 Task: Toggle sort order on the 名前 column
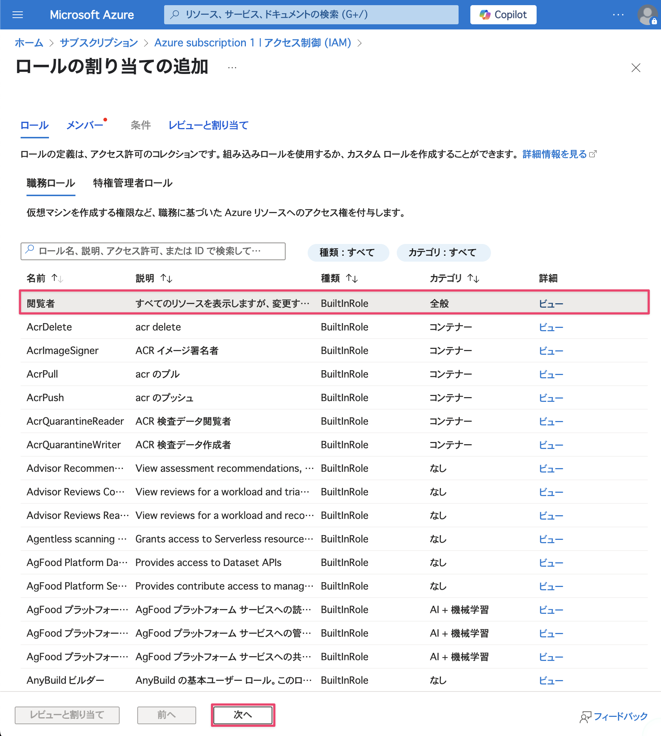(57, 279)
